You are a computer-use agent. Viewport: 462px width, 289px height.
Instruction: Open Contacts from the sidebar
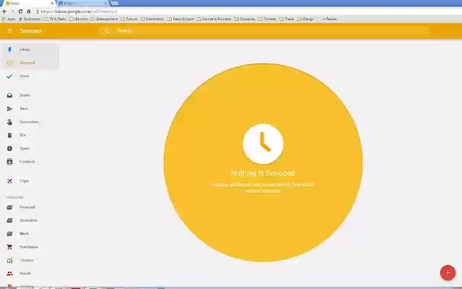pos(30,162)
